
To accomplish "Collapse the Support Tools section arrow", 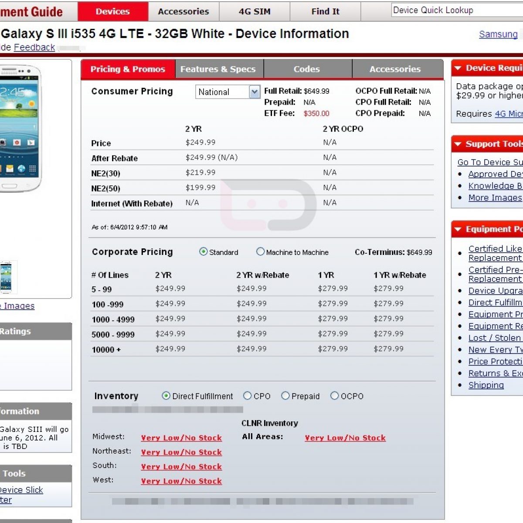I will 458,144.
